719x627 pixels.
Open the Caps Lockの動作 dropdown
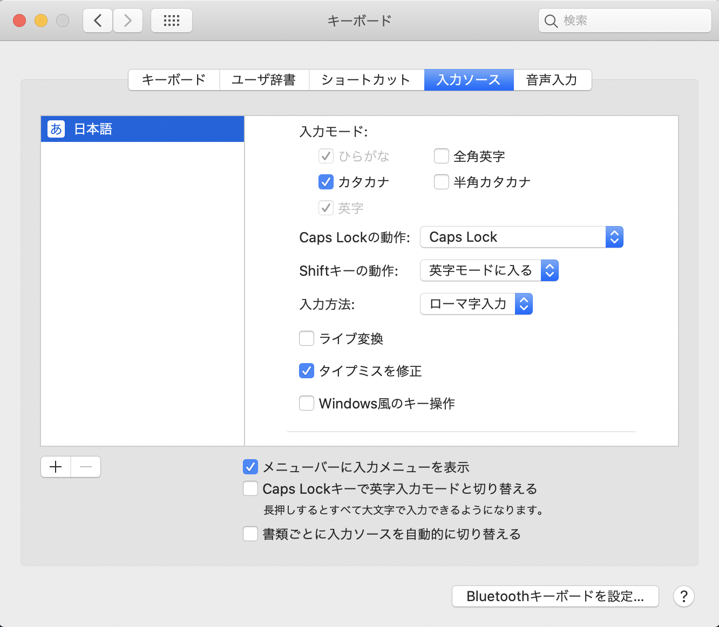coord(521,237)
